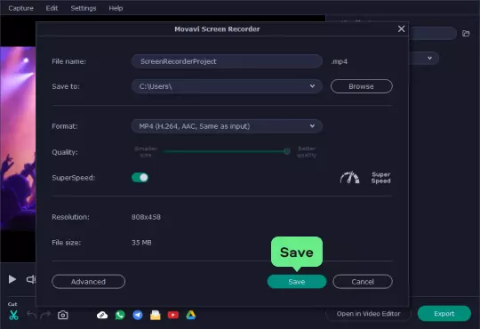
Task: Click the redo arrow icon
Action: pyautogui.click(x=45, y=315)
